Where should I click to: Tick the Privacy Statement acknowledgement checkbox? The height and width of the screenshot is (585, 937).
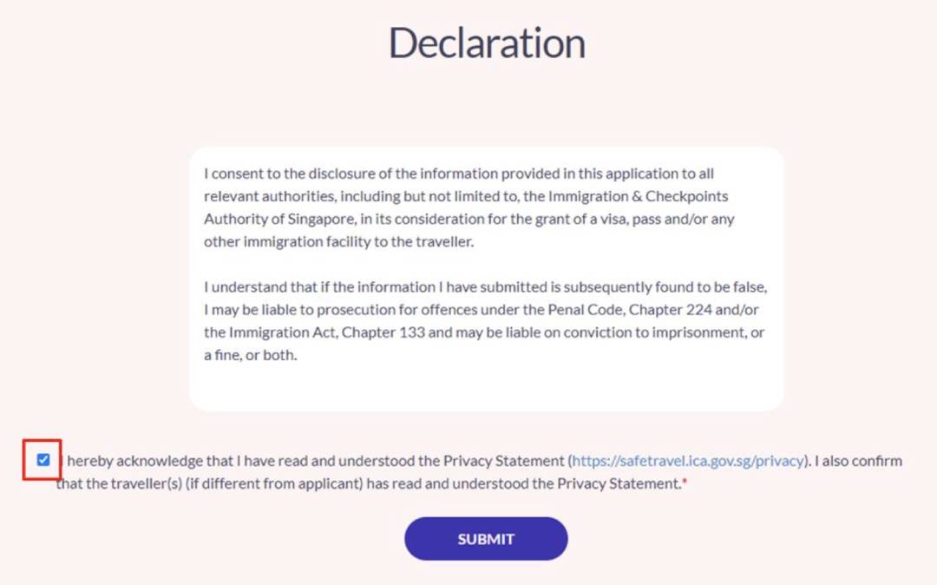pos(43,460)
